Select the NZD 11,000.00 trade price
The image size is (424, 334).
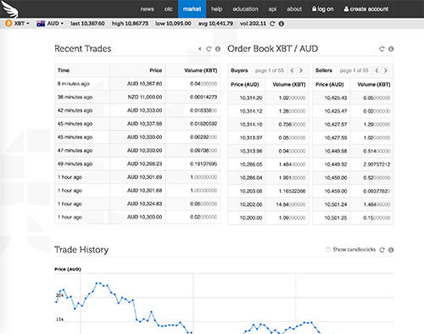point(145,97)
